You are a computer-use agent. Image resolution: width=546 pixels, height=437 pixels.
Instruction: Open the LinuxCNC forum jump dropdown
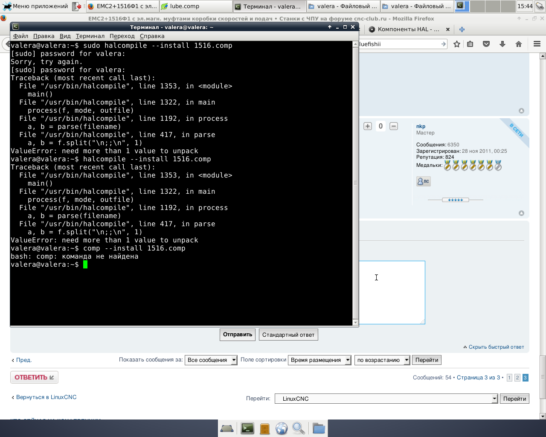click(386, 399)
